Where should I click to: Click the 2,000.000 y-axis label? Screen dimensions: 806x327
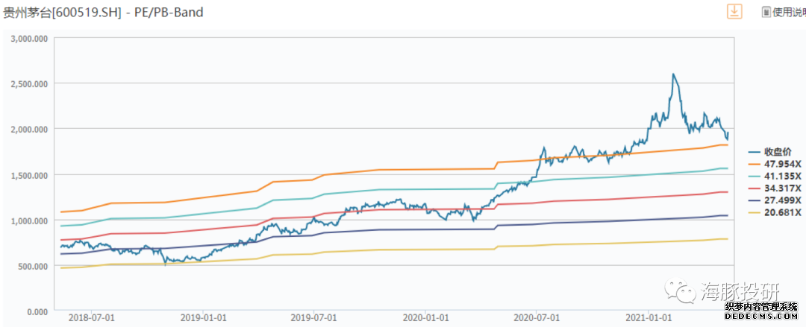28,130
